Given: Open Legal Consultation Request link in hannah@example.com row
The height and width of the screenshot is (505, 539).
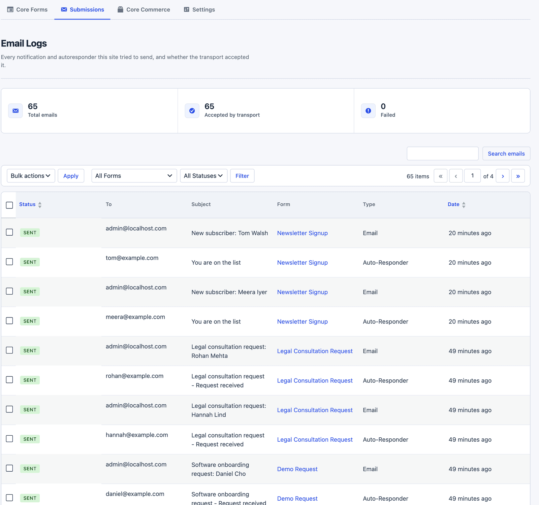Looking at the screenshot, I should (315, 439).
